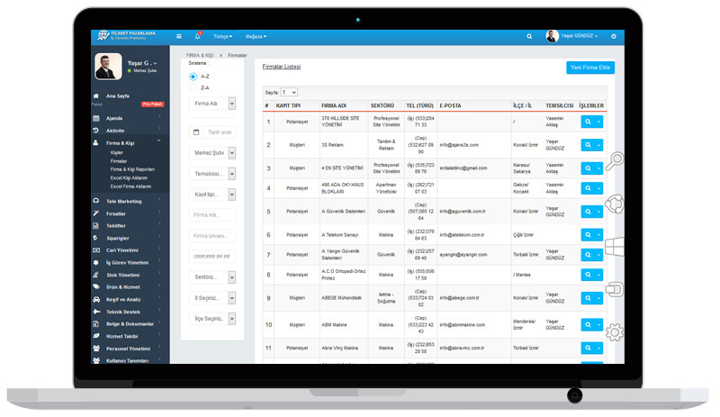Click the info@ajans3s.com email
This screenshot has height=417, width=720.
click(459, 145)
